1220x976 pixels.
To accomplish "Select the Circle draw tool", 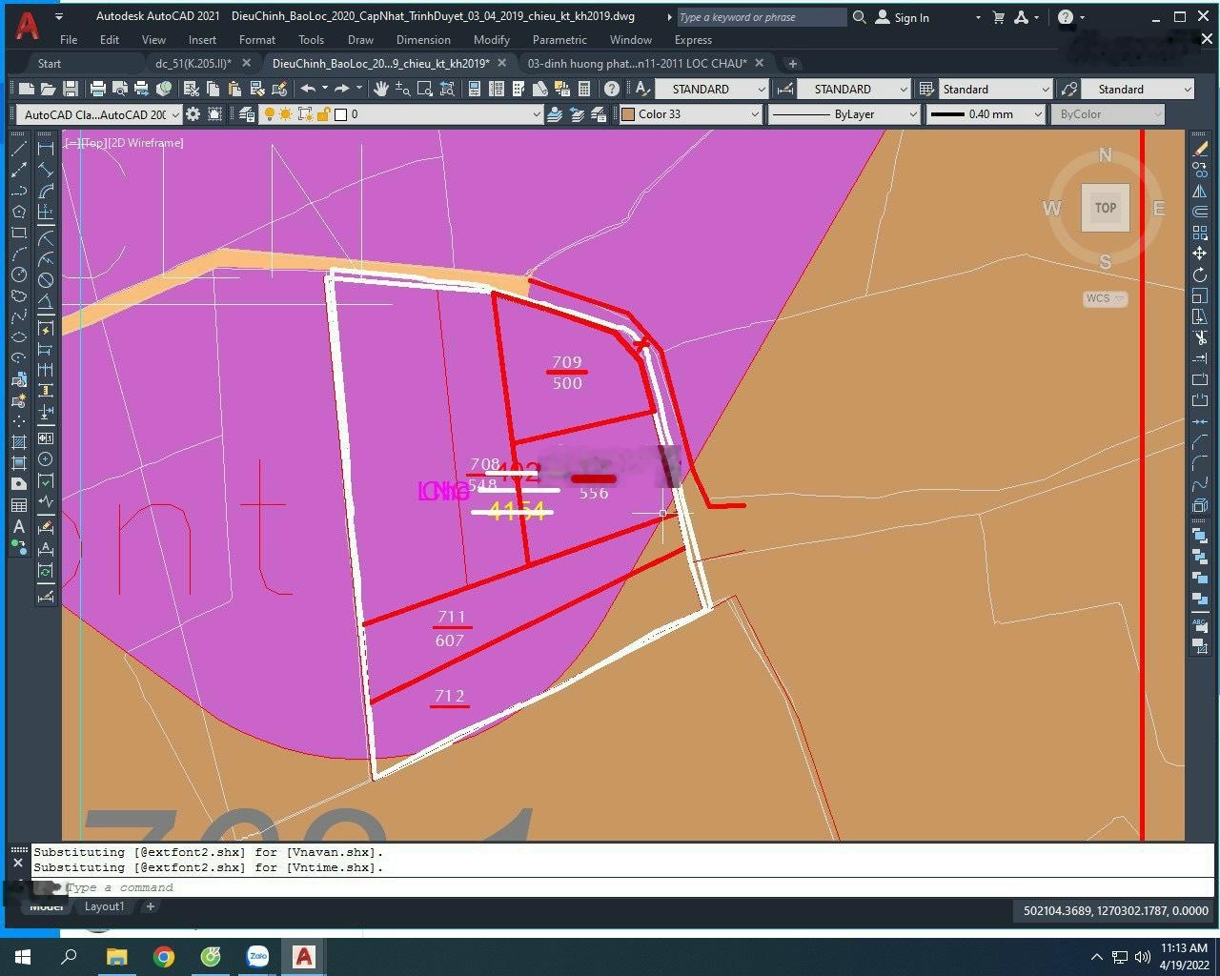I will (x=18, y=274).
